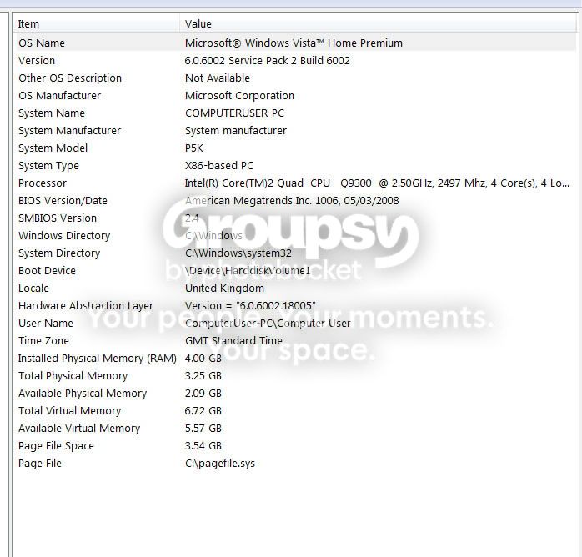The height and width of the screenshot is (557, 582).
Task: Select the User Name row label
Action: pos(46,324)
